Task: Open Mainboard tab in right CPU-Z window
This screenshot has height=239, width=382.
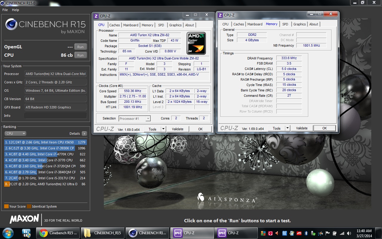Action: point(255,24)
